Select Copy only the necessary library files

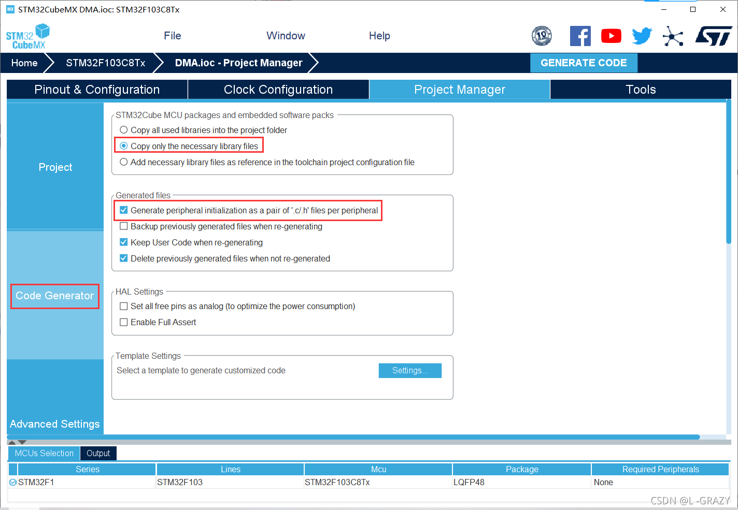click(124, 146)
